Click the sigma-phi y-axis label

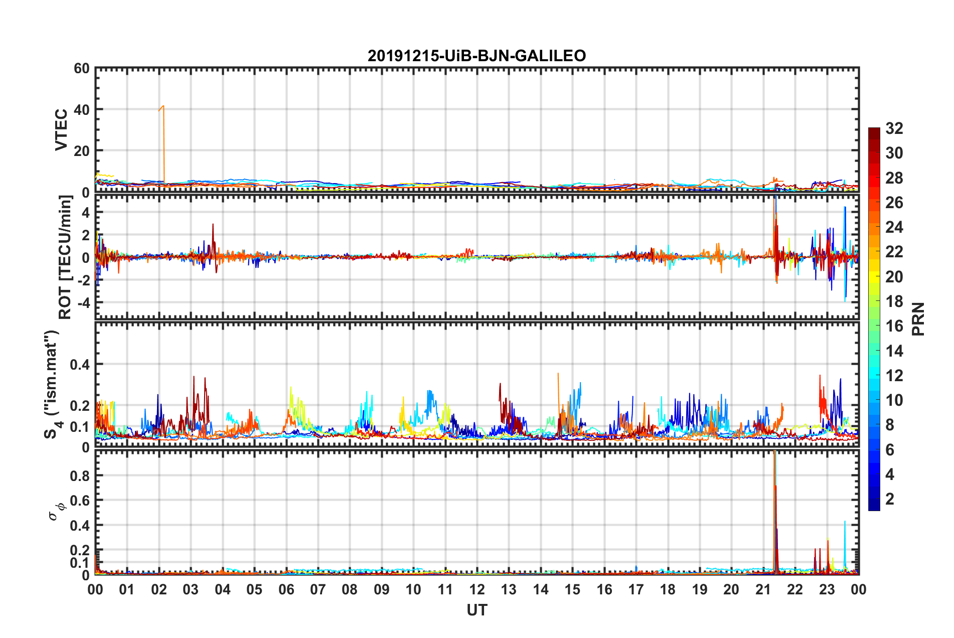pos(56,512)
